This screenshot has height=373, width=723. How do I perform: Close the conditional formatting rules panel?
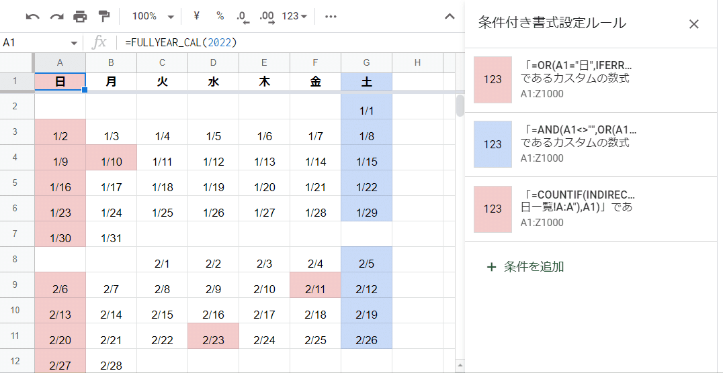point(694,24)
